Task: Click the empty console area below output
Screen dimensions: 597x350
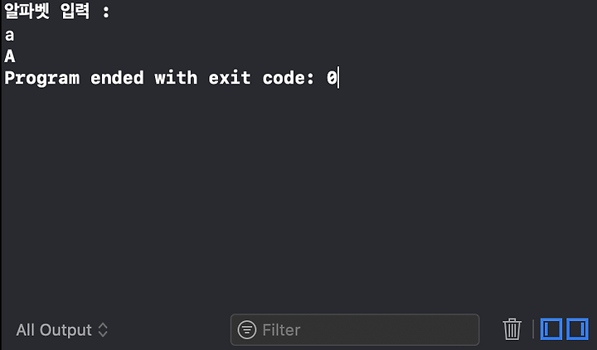Action: [x=298, y=198]
